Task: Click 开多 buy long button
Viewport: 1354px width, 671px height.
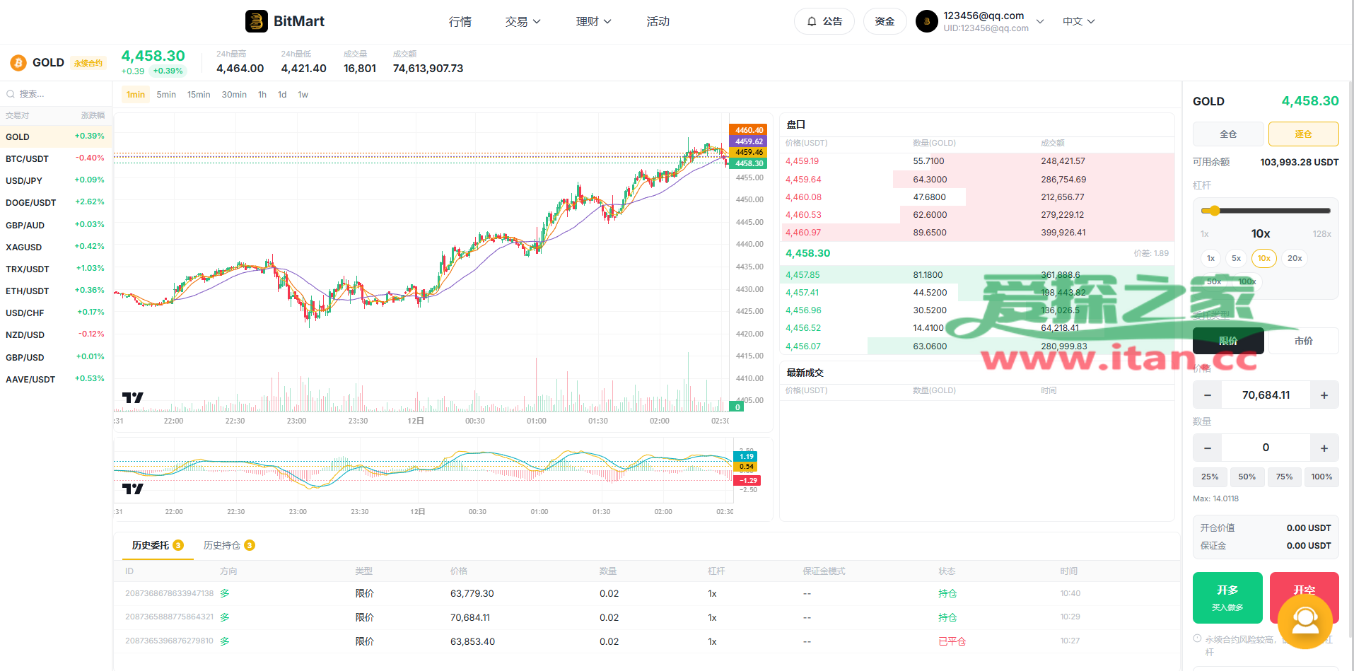Action: 1227,597
